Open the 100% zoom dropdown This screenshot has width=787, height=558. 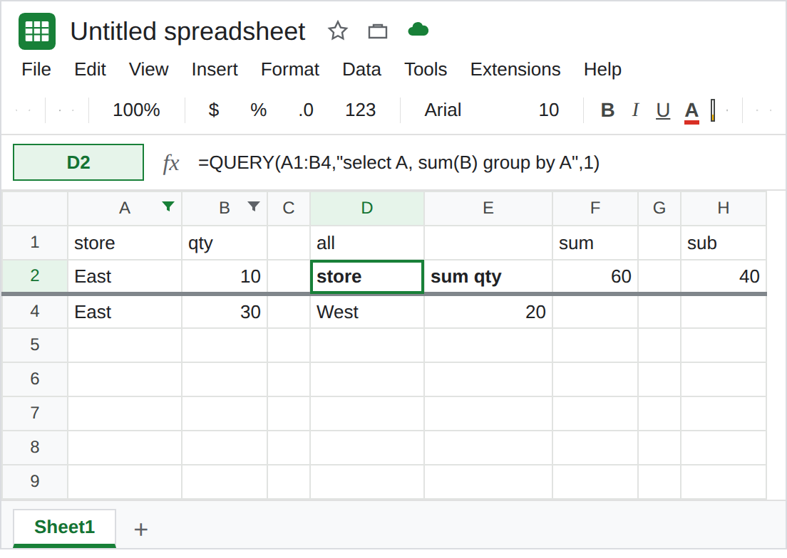pyautogui.click(x=136, y=110)
